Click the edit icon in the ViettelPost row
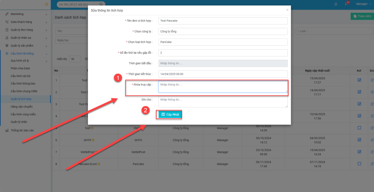374x192 pixels. (x=372, y=151)
